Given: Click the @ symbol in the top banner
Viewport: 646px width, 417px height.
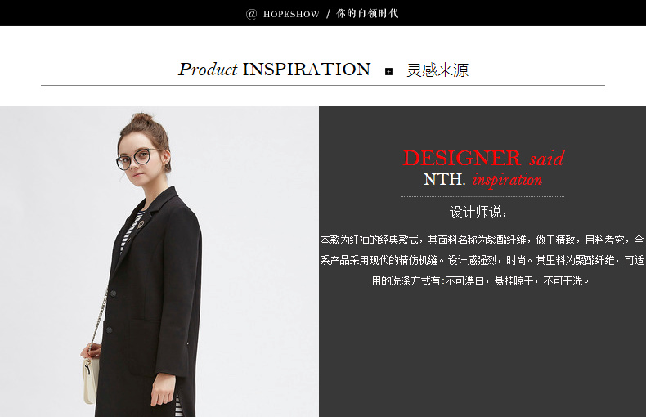Looking at the screenshot, I should 251,15.
